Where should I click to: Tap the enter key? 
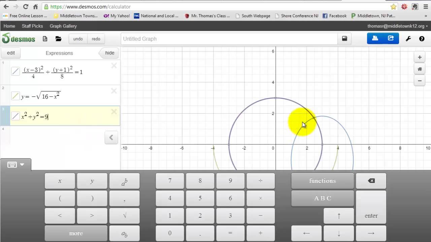[371, 207]
